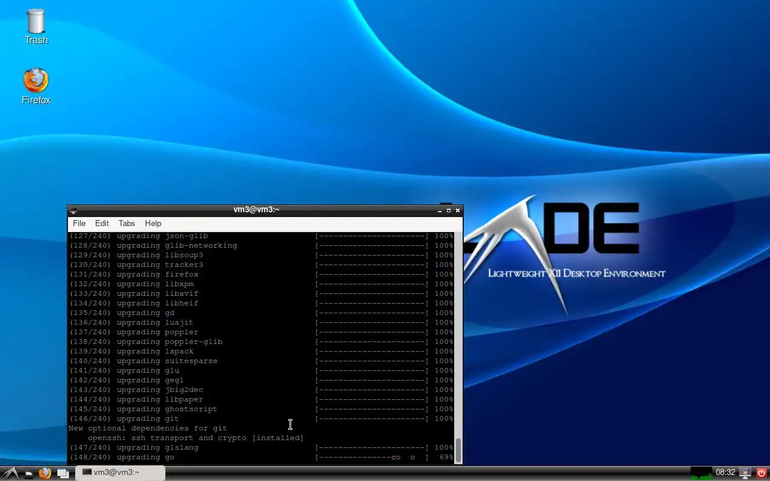The height and width of the screenshot is (481, 770).
Task: Open the terminal's Tabs menu
Action: tap(126, 223)
